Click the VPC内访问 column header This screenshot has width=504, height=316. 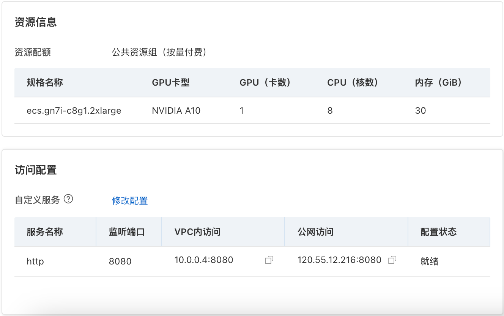(x=197, y=232)
